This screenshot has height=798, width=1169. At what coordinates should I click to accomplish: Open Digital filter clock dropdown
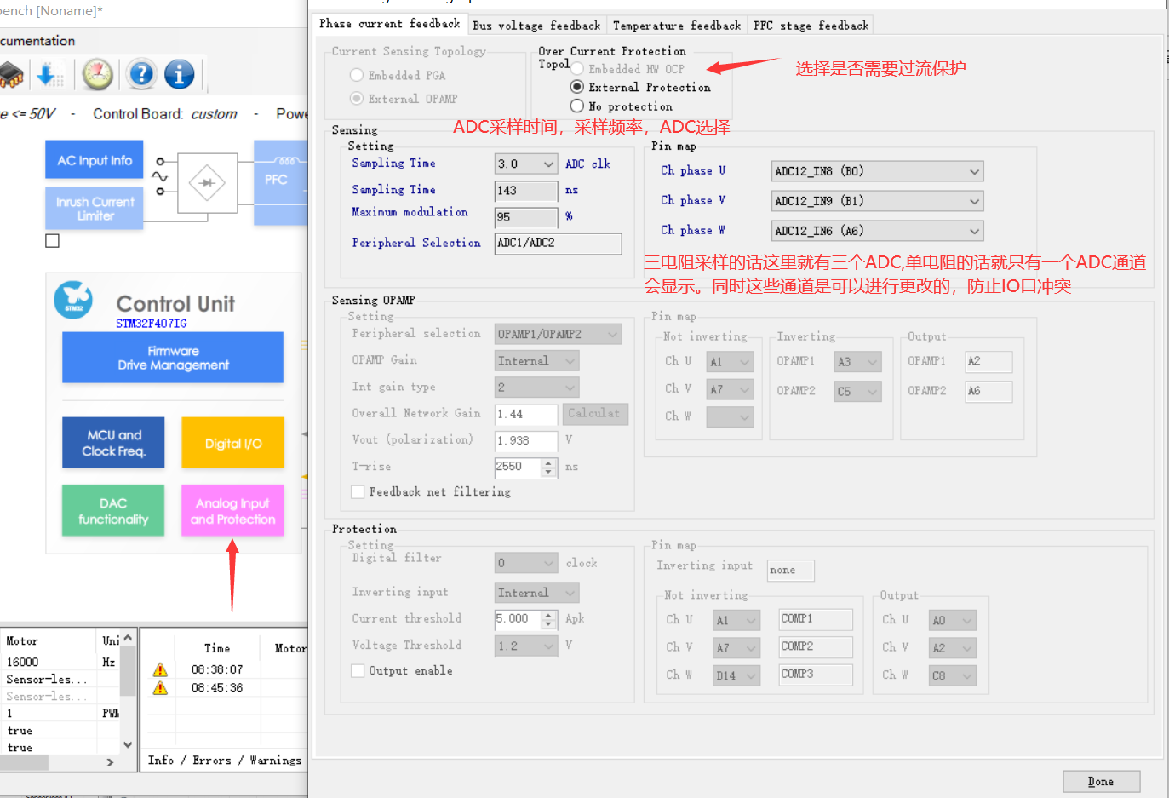click(x=526, y=563)
